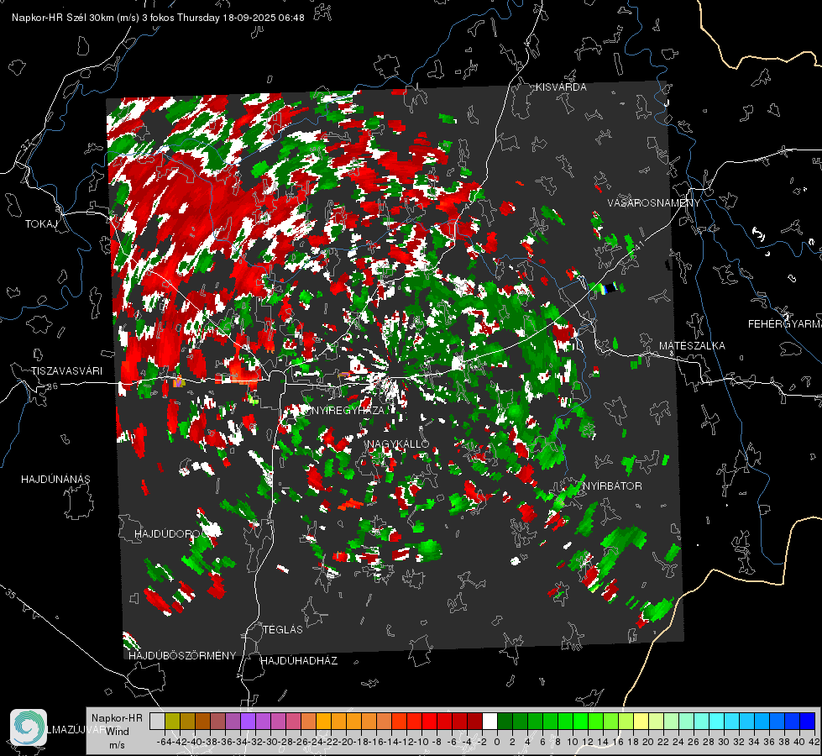Pick the light gray first legend swatch

(157, 722)
